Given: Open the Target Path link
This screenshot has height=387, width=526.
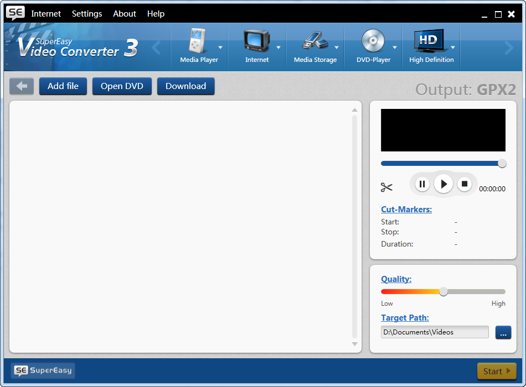Looking at the screenshot, I should coord(405,318).
